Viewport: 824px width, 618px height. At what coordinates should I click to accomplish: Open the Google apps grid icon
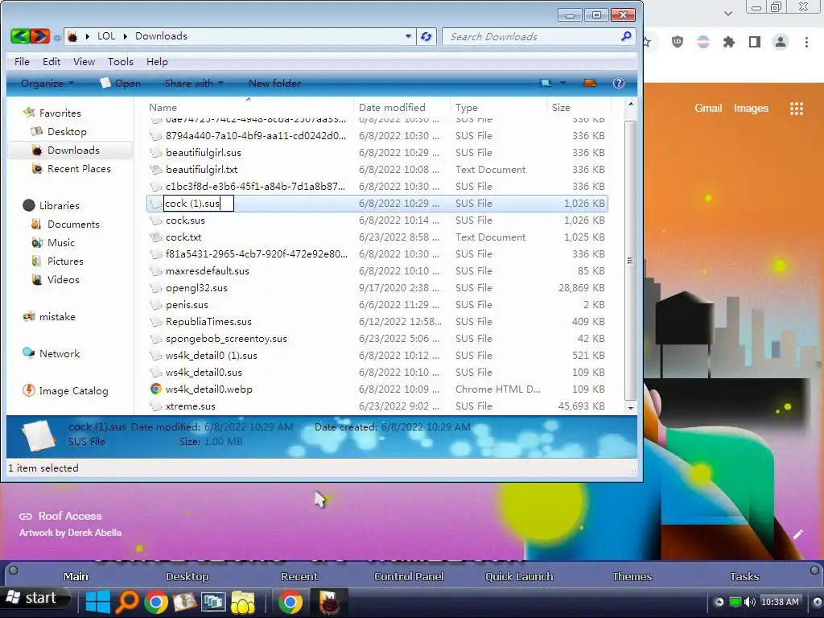[x=796, y=109]
